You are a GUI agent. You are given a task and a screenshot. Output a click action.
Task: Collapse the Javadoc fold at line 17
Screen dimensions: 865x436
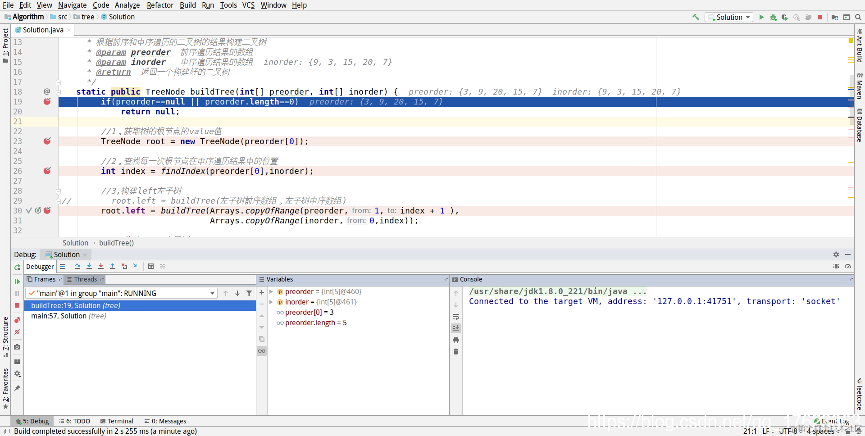coord(58,82)
